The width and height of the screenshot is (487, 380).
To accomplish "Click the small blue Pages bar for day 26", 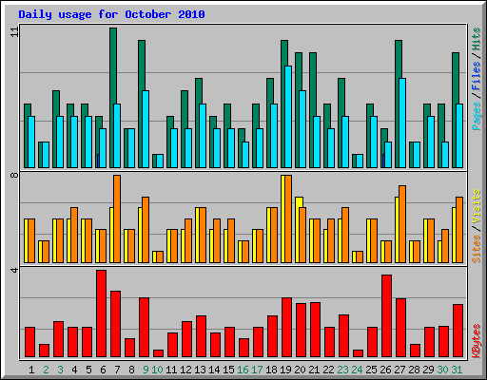I will point(383,161).
